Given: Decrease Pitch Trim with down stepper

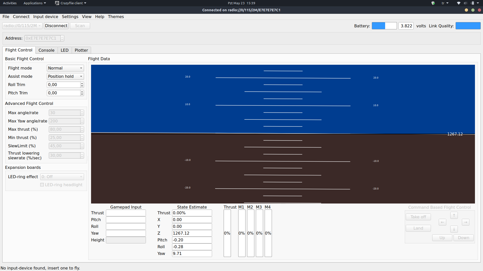Looking at the screenshot, I should pyautogui.click(x=82, y=94).
